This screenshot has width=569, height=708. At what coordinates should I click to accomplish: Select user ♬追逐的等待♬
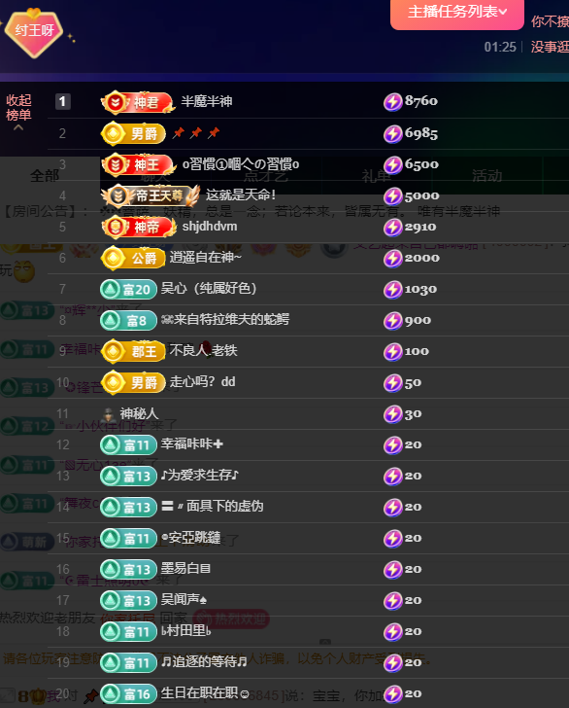tap(204, 662)
